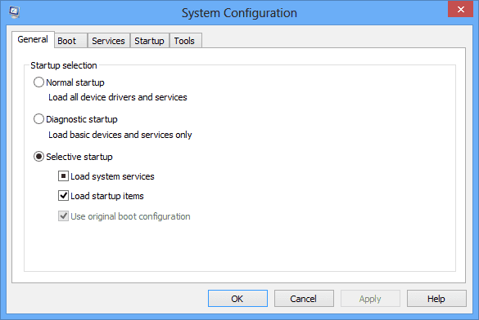
Task: Click the System Configuration icon in title bar
Action: tap(14, 12)
